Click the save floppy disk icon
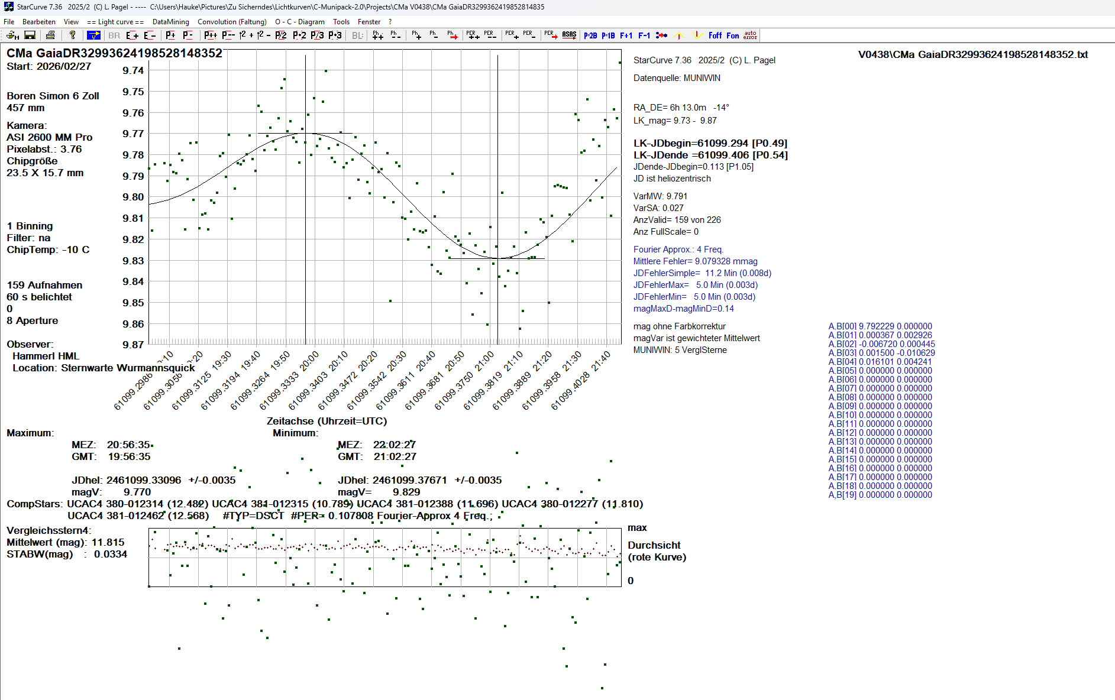 (30, 35)
